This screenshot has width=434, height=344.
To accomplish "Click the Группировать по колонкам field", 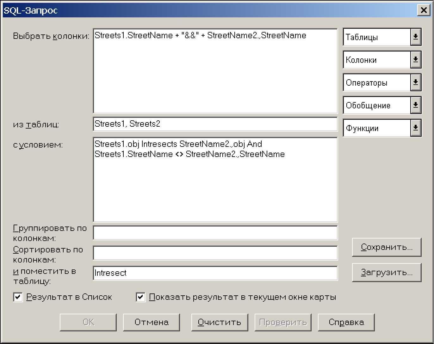I will (x=215, y=233).
